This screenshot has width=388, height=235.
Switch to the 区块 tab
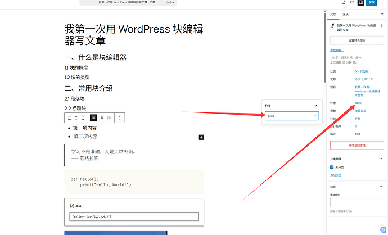click(x=345, y=15)
